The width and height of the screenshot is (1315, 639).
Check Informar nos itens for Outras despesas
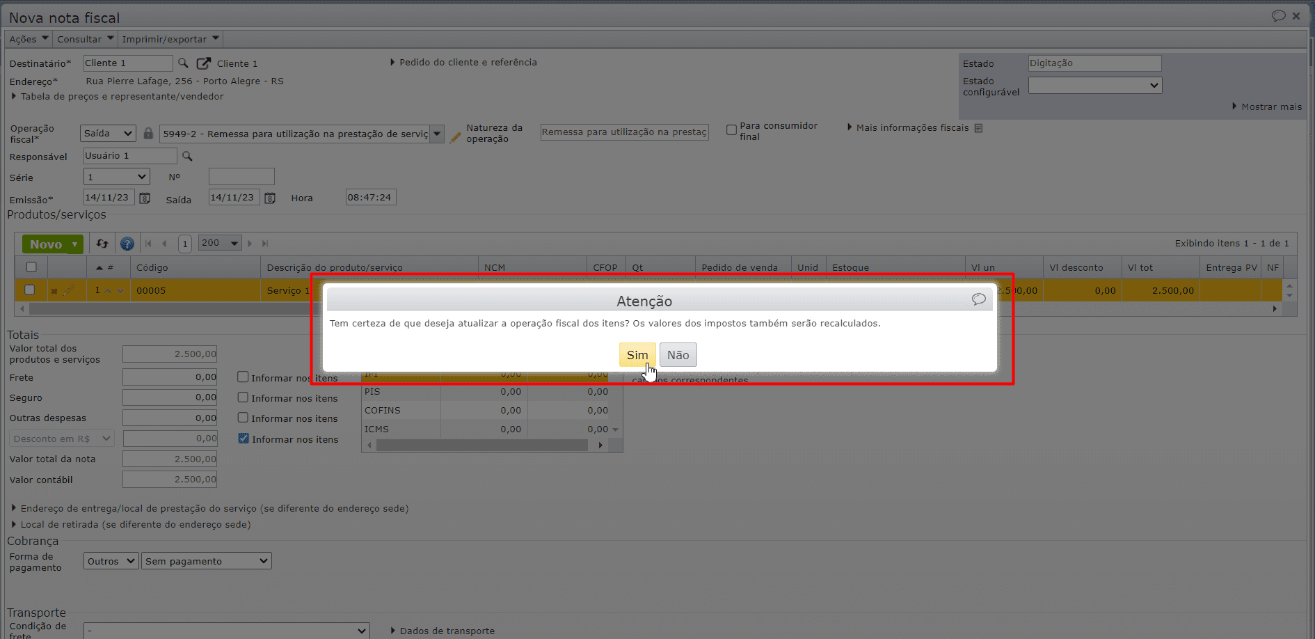pyautogui.click(x=243, y=418)
